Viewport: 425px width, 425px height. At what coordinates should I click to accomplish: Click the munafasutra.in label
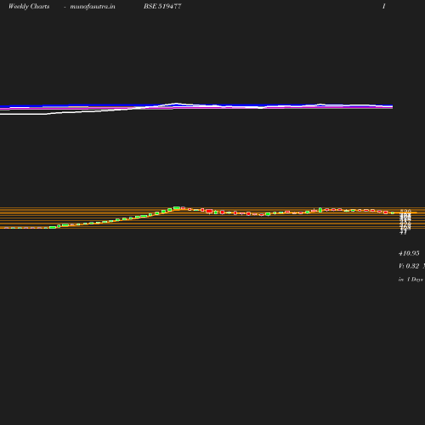93,6
